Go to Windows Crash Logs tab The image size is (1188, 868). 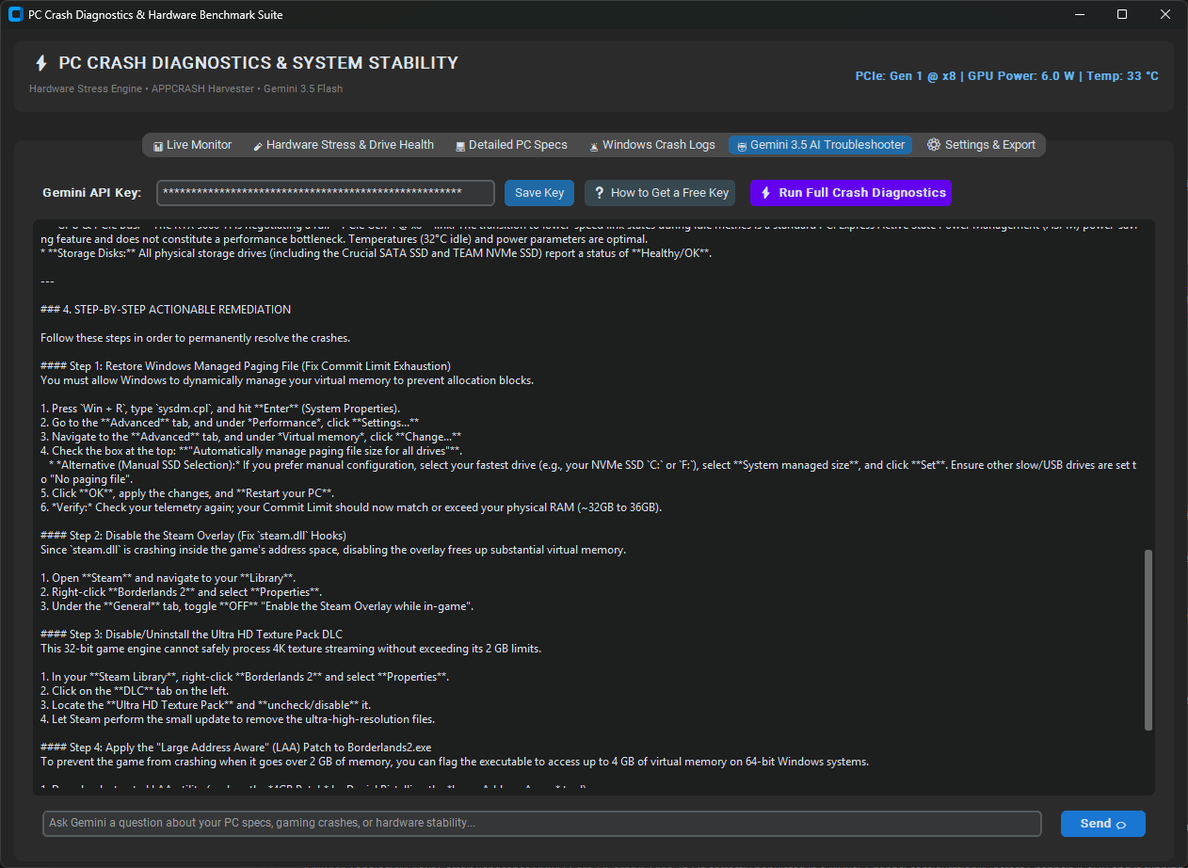(x=652, y=145)
